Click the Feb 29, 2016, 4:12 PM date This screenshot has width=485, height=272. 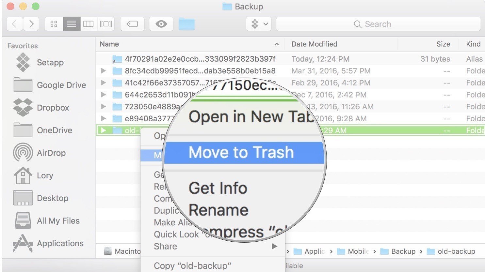(x=331, y=83)
